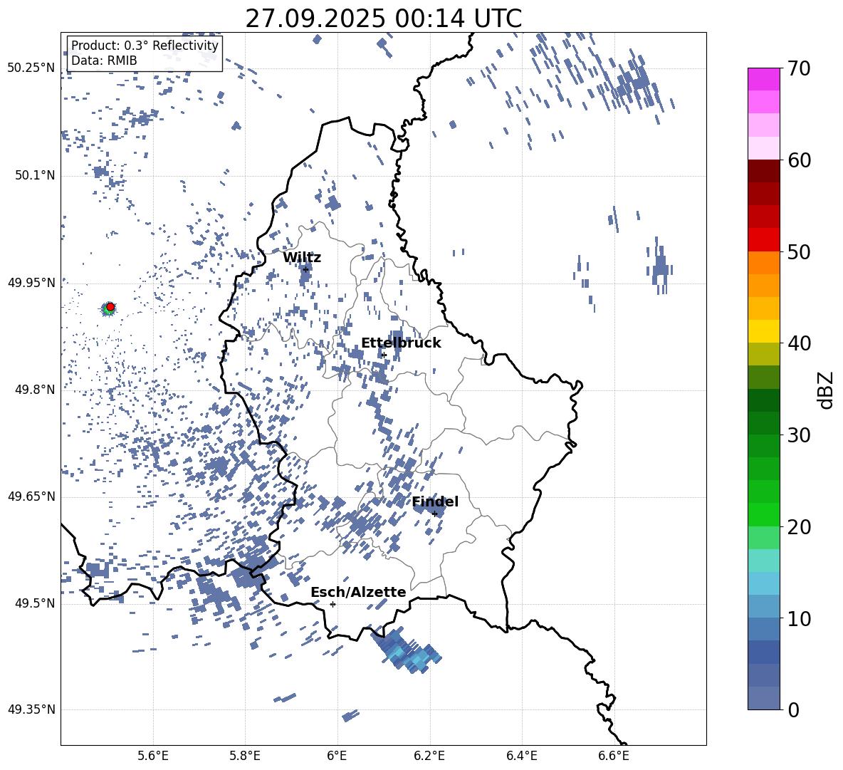Click the Wiltz city label
Image resolution: width=843 pixels, height=770 pixels.
tap(302, 258)
